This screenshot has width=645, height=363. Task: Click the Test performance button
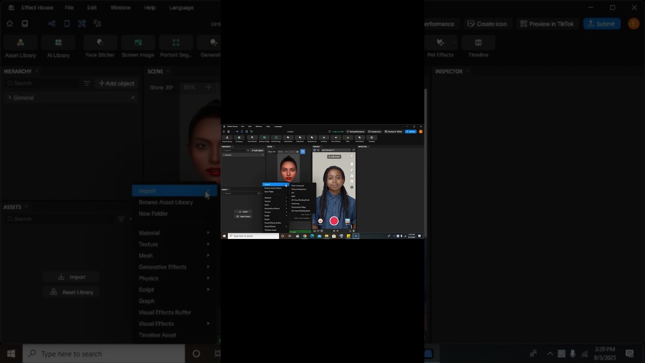tap(356, 132)
